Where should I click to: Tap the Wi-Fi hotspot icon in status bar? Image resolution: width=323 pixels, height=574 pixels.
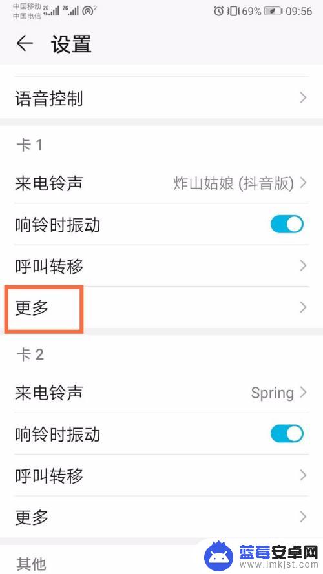tap(89, 11)
